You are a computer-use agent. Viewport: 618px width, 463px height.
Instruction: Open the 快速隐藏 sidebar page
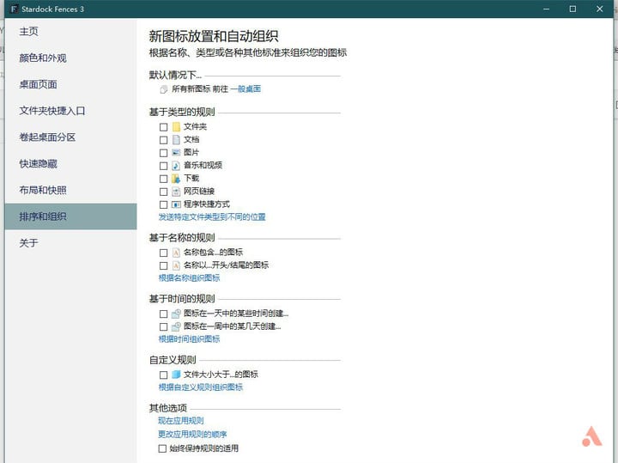[71, 164]
